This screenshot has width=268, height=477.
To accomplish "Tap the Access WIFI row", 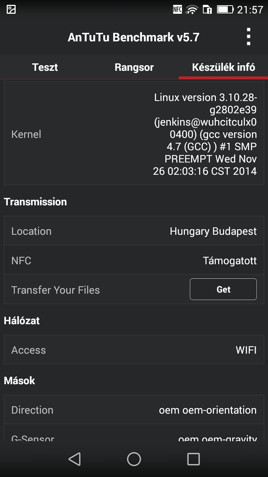I will 134,350.
